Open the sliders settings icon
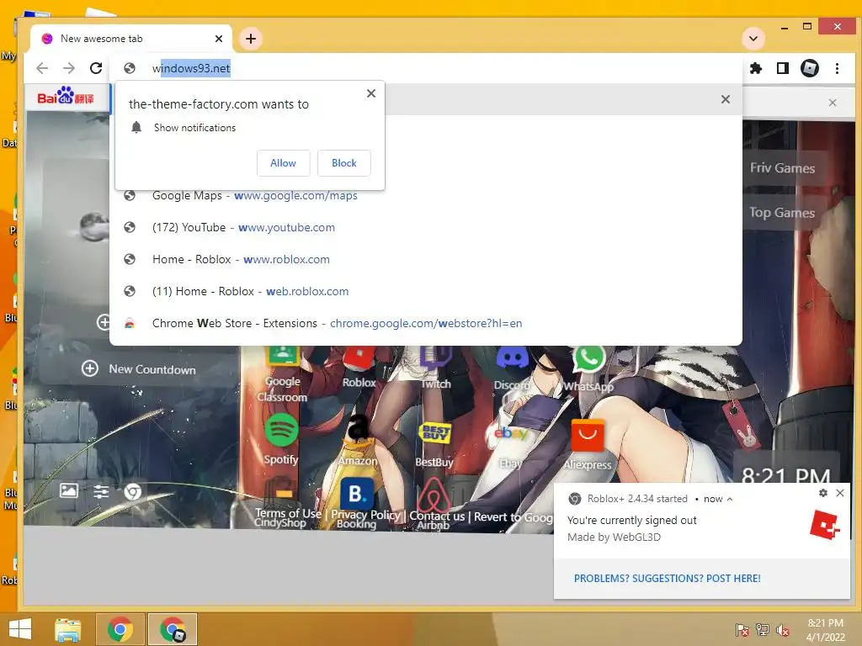 pos(101,491)
